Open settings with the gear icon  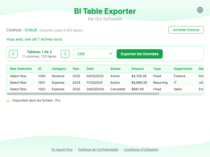[200, 10]
